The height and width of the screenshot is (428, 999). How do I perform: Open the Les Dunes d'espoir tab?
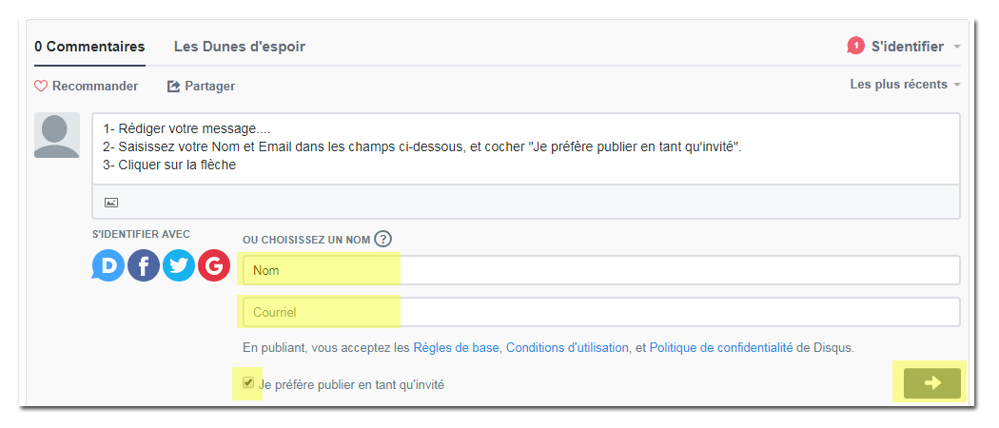pyautogui.click(x=240, y=47)
